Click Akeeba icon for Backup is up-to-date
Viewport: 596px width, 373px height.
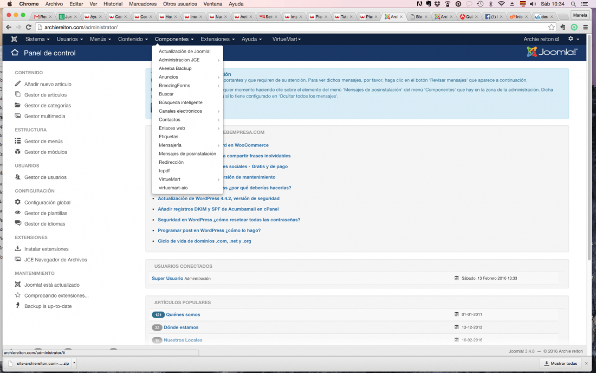coord(17,305)
